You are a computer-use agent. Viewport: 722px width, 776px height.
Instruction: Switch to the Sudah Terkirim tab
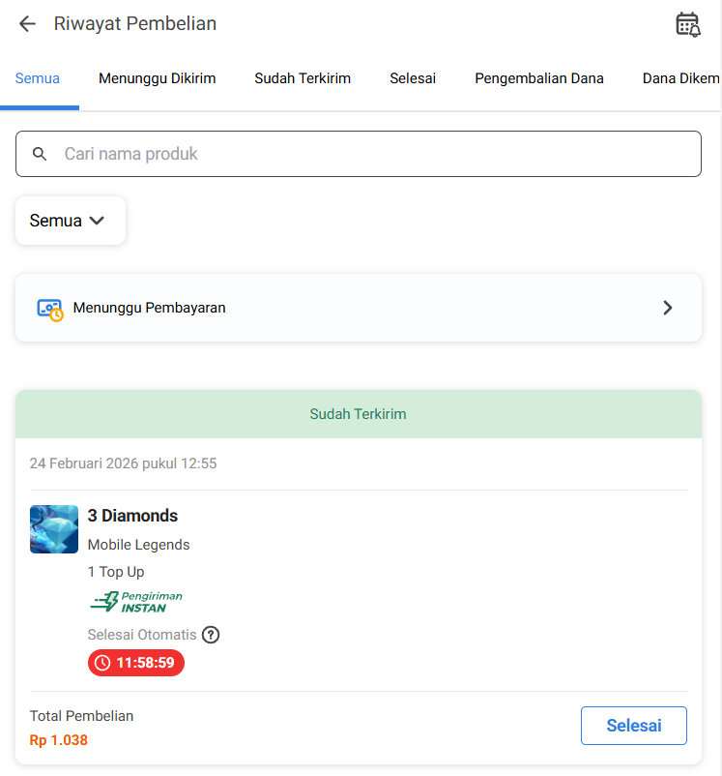(x=303, y=78)
